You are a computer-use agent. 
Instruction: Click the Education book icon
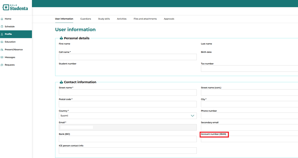2,42
